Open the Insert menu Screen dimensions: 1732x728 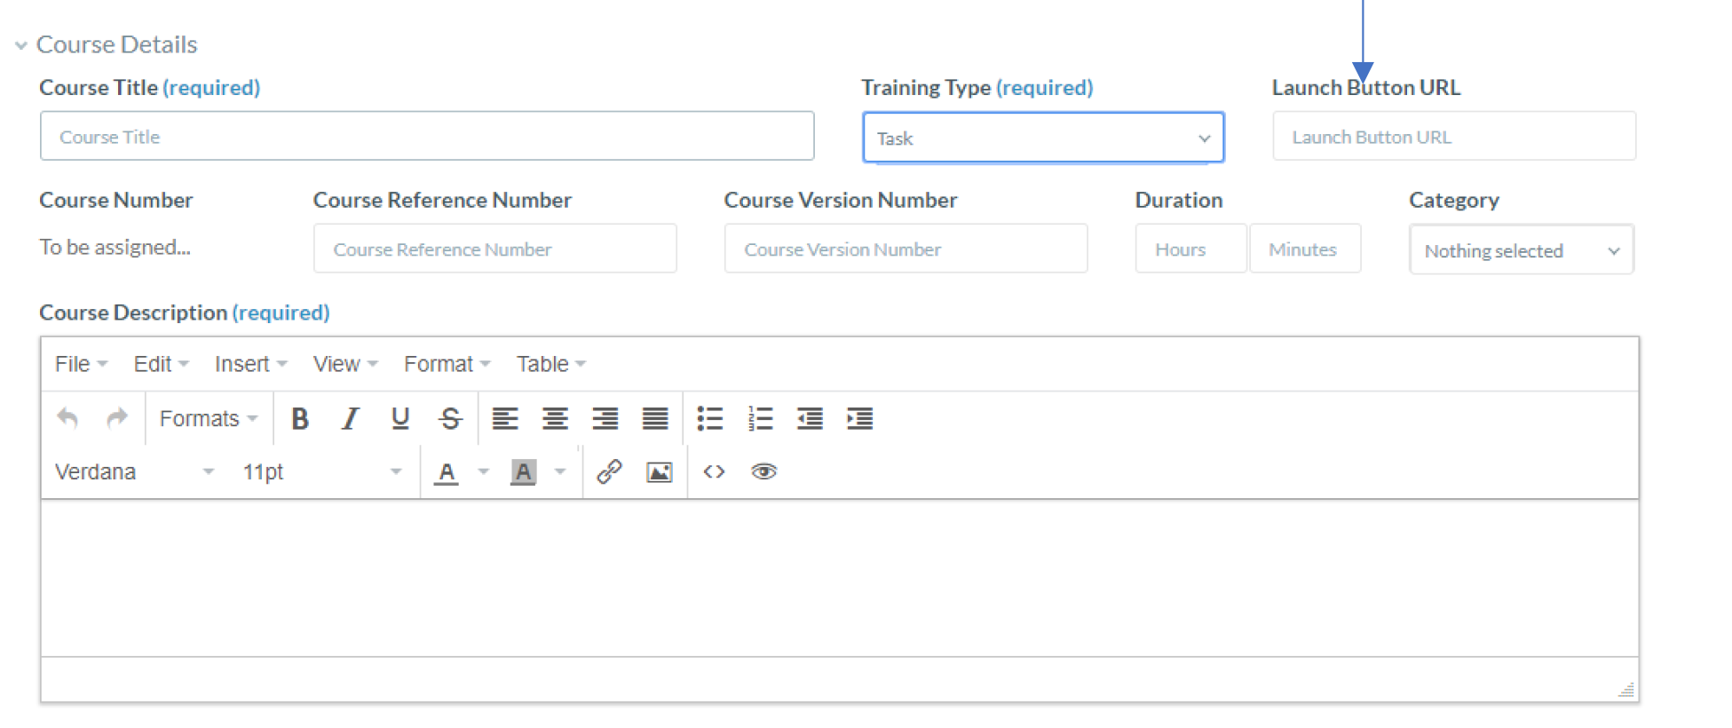[x=249, y=364]
